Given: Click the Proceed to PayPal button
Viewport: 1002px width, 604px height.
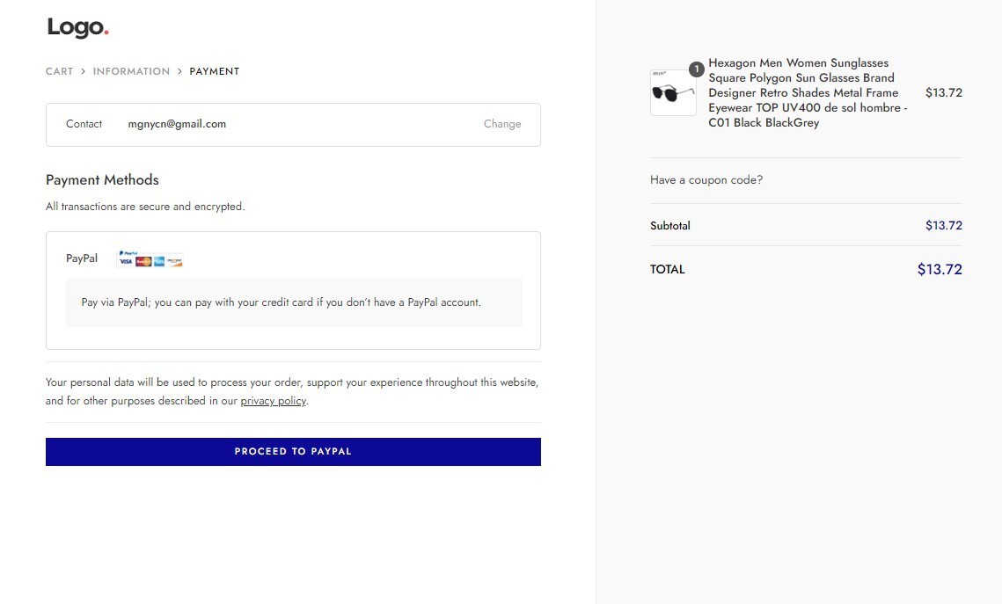Looking at the screenshot, I should click(x=293, y=451).
